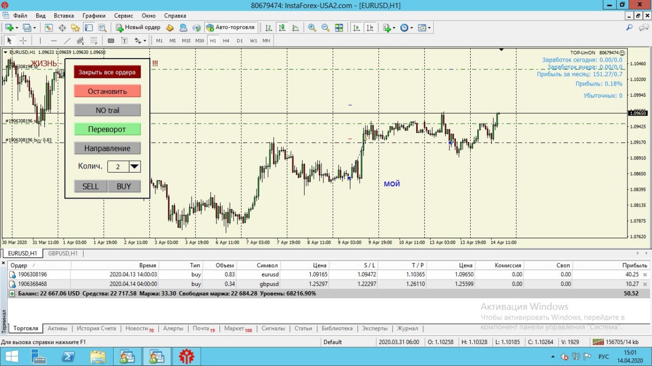Screen dimensions: 652x366
Task: Open the Журнал terminal tab
Action: [x=407, y=328]
